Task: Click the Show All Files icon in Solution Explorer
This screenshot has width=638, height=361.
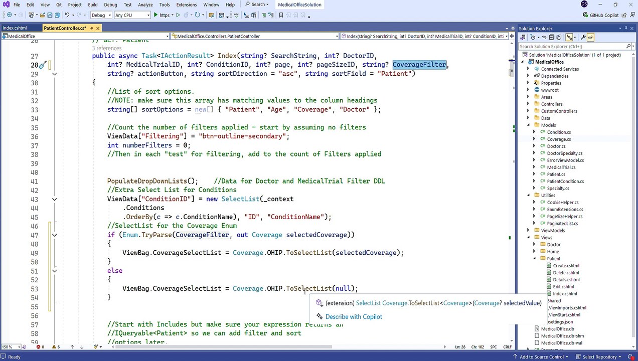Action: 559,37
